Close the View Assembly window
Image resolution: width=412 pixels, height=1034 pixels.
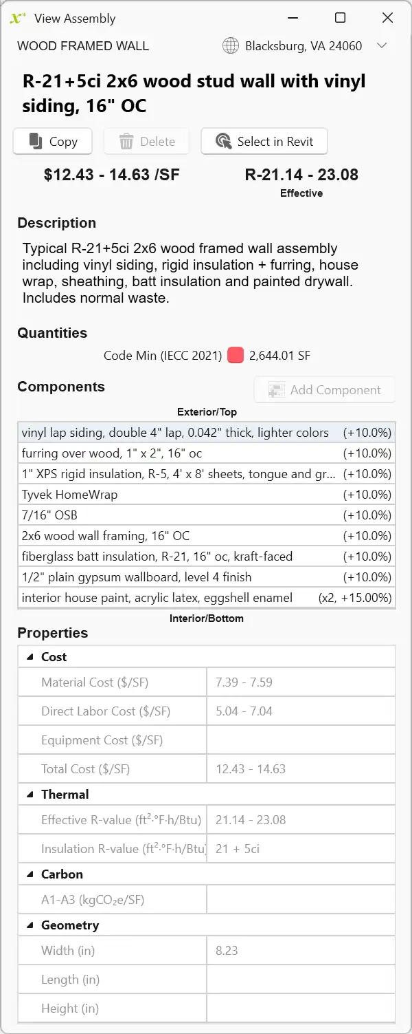(x=387, y=19)
